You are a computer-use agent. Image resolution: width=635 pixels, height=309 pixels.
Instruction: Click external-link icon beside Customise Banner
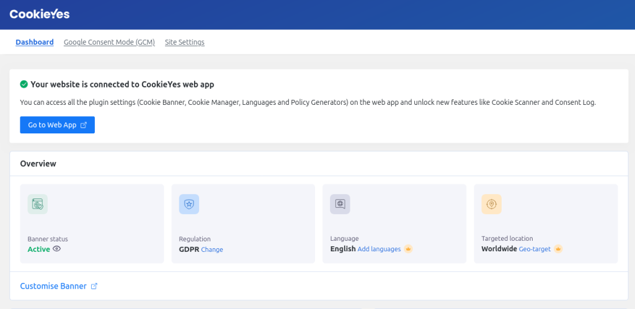coord(94,286)
